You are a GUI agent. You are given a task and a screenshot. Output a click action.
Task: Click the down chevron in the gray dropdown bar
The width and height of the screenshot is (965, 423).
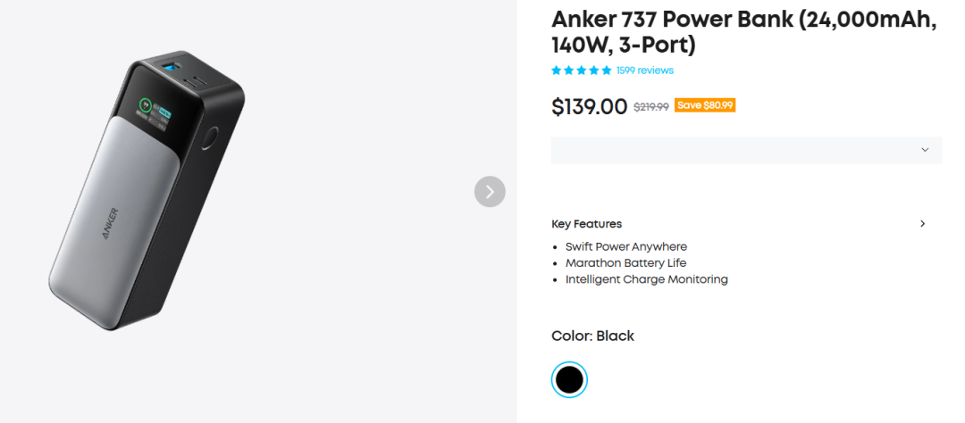pyautogui.click(x=925, y=150)
